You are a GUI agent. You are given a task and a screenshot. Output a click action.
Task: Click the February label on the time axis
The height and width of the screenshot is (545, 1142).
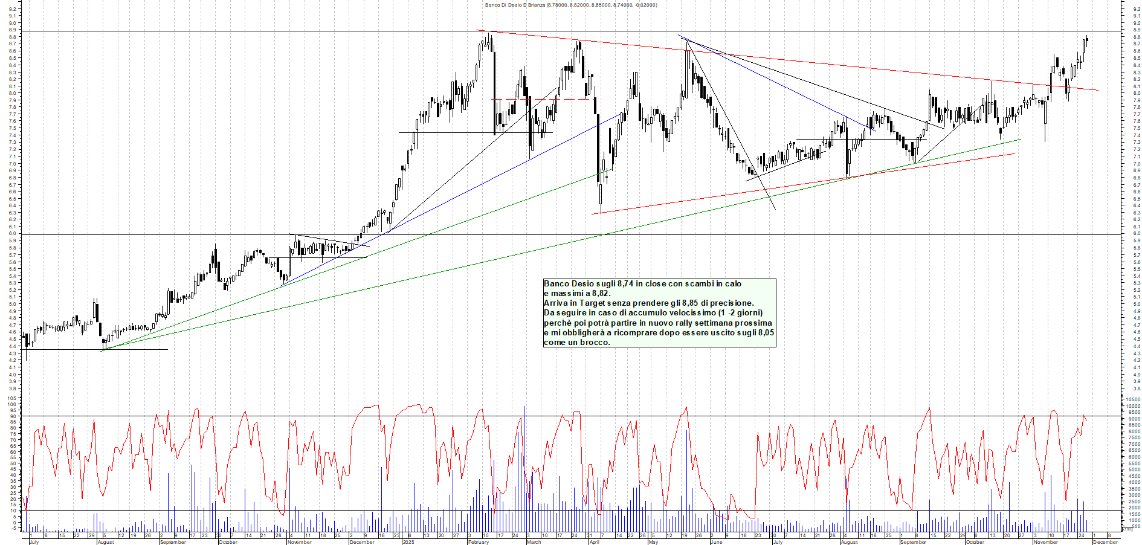tap(477, 541)
